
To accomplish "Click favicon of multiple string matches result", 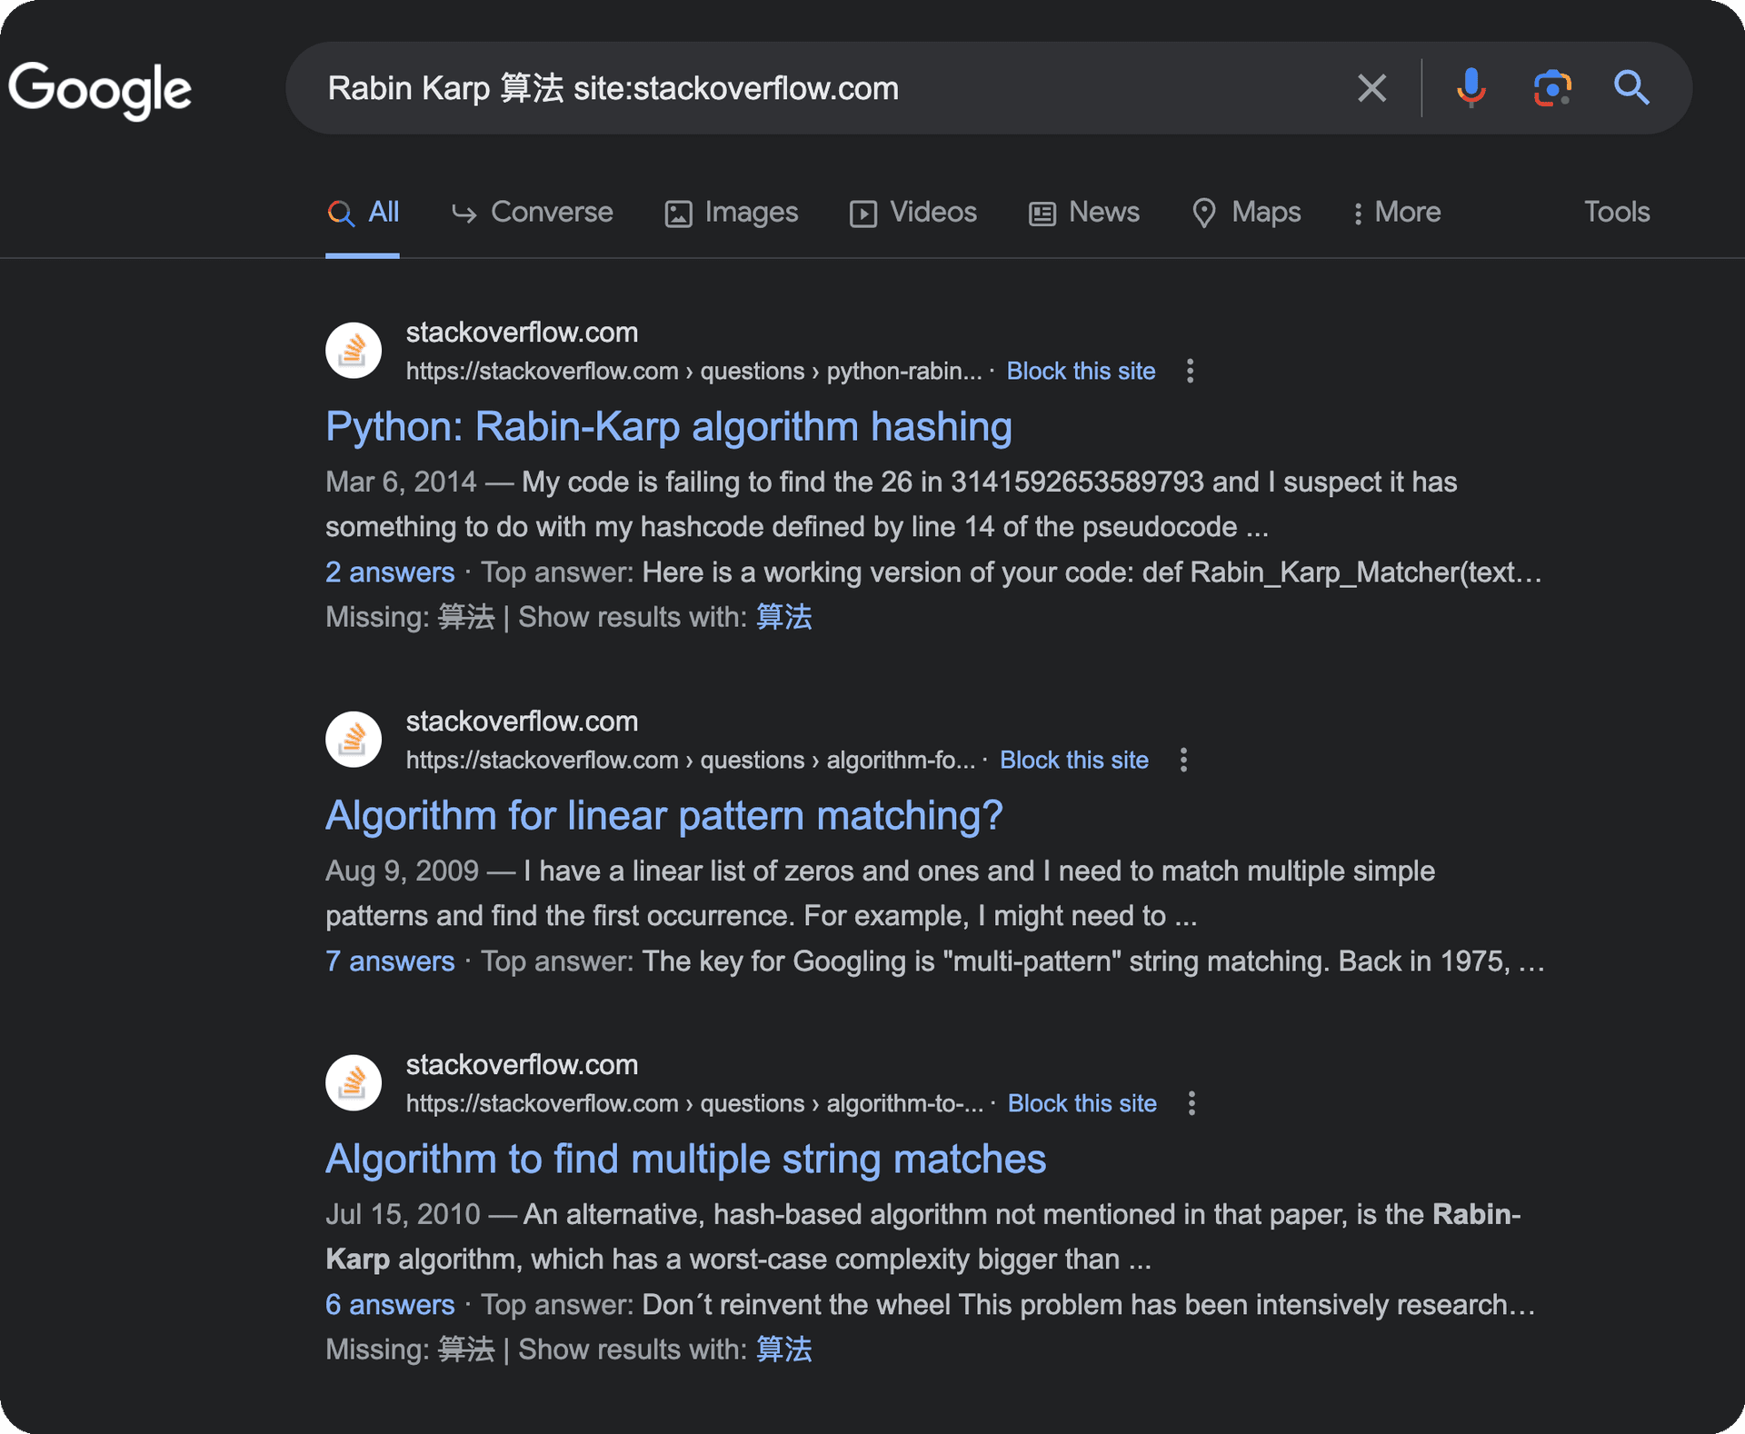I will [x=354, y=1082].
